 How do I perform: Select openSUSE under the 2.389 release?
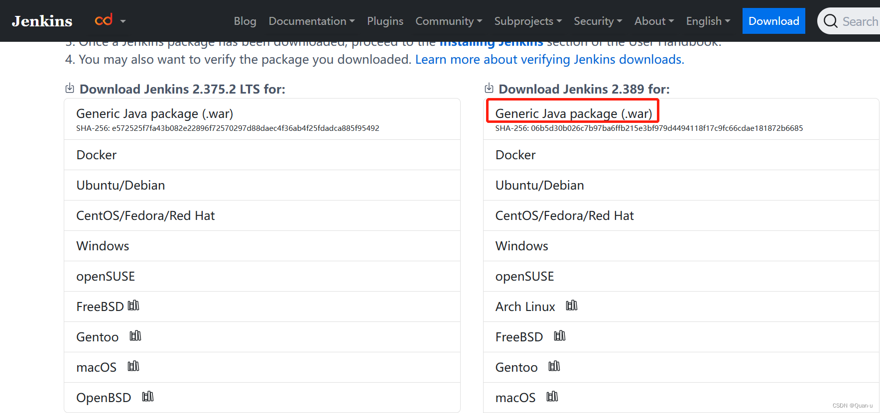tap(681, 276)
